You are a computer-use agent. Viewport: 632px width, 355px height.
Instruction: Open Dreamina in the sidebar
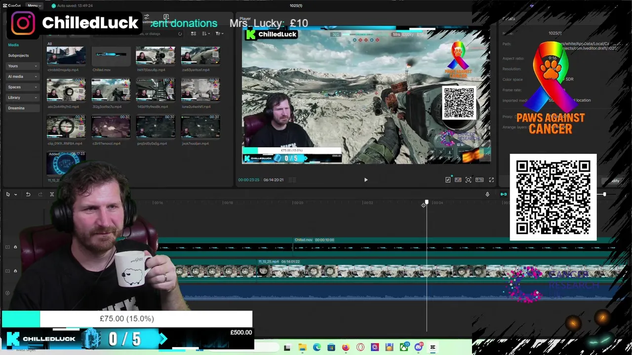click(22, 108)
